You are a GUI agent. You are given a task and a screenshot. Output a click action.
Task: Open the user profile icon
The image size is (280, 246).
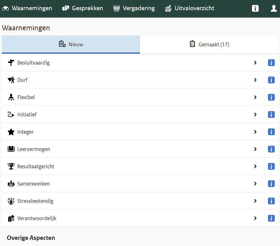[274, 8]
